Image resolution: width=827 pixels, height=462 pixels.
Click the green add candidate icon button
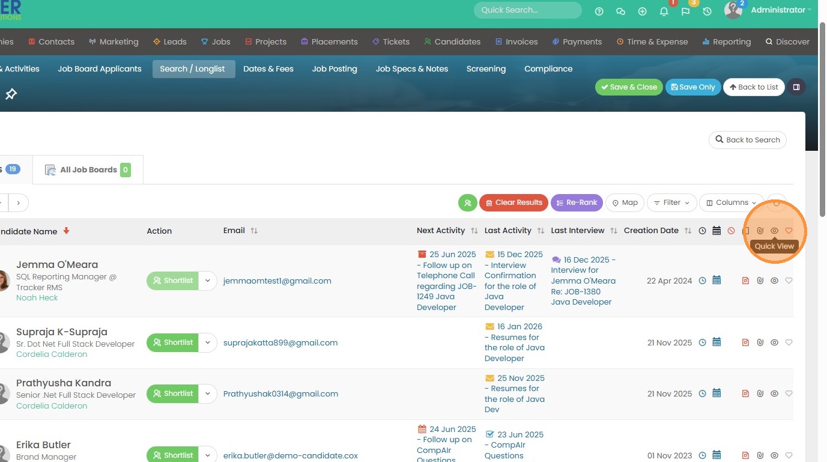[468, 202]
